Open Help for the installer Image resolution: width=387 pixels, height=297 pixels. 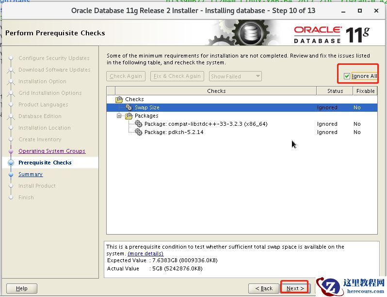22,288
